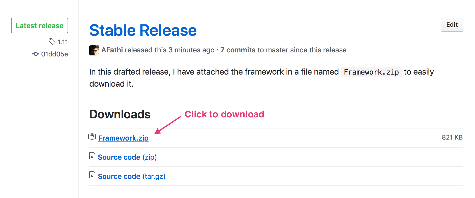The image size is (475, 198).
Task: View the 7 commits since this release
Action: [x=238, y=50]
